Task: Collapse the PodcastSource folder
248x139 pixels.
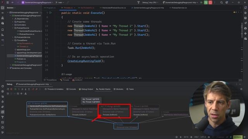Action: [13, 28]
